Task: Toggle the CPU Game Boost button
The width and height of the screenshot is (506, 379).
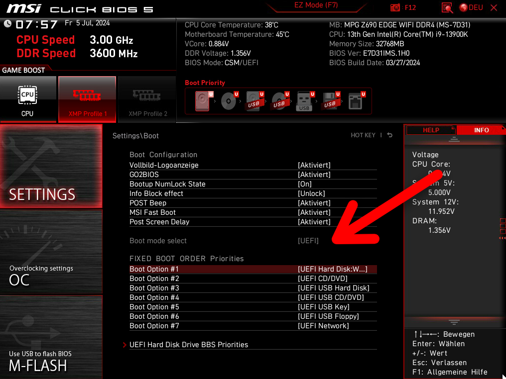Action: point(28,99)
